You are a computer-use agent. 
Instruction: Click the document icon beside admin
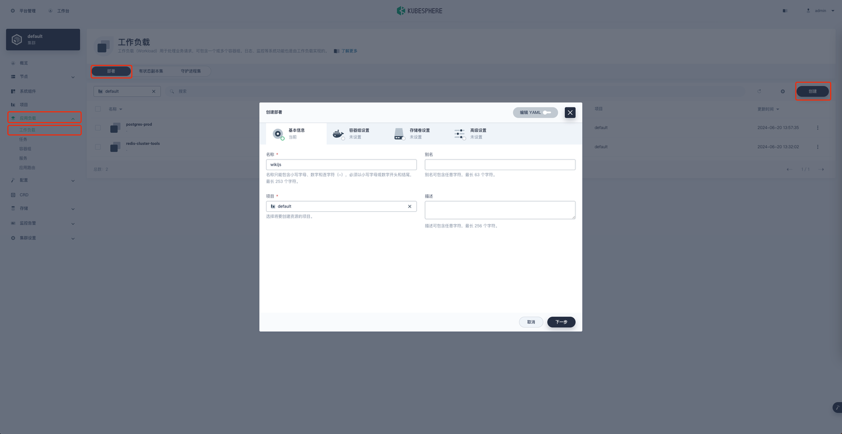[x=785, y=11]
